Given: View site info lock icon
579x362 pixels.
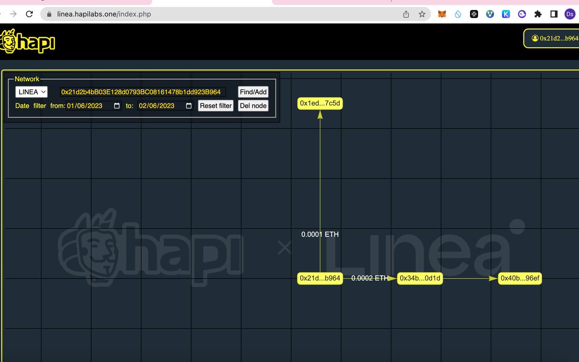Looking at the screenshot, I should (49, 14).
